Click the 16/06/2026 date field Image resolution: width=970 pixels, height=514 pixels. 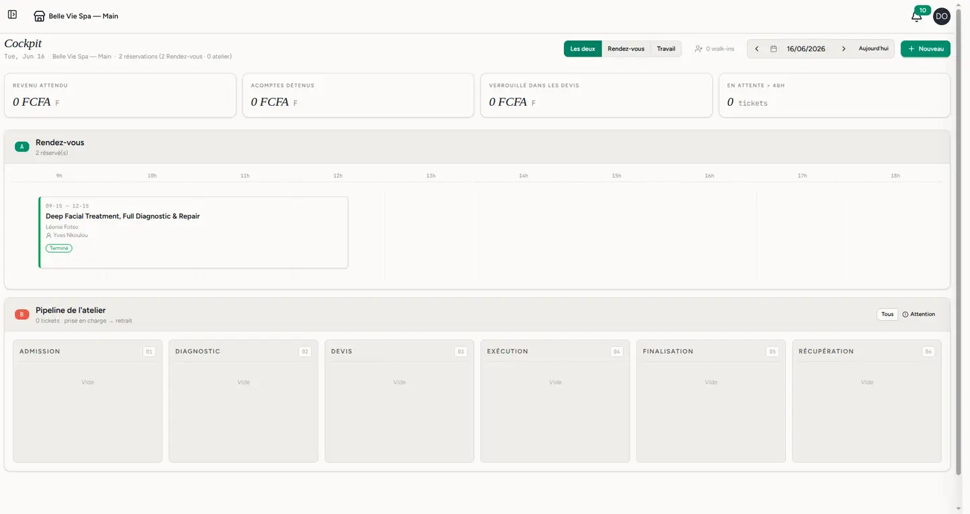806,49
